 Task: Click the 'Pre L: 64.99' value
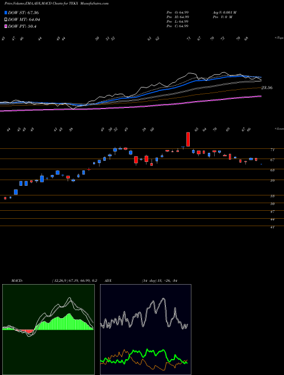pos(178,22)
